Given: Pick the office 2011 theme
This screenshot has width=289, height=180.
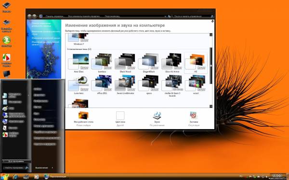Looking at the screenshot, I should [102, 83].
